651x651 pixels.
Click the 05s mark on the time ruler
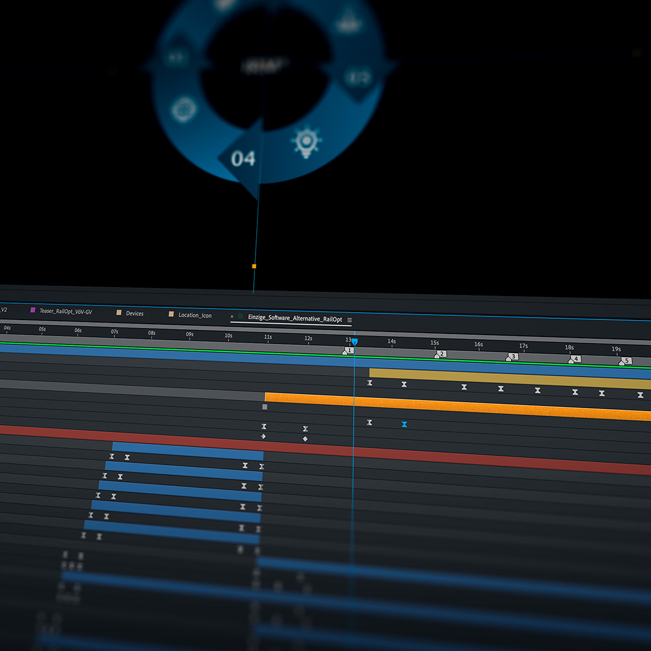(42, 329)
